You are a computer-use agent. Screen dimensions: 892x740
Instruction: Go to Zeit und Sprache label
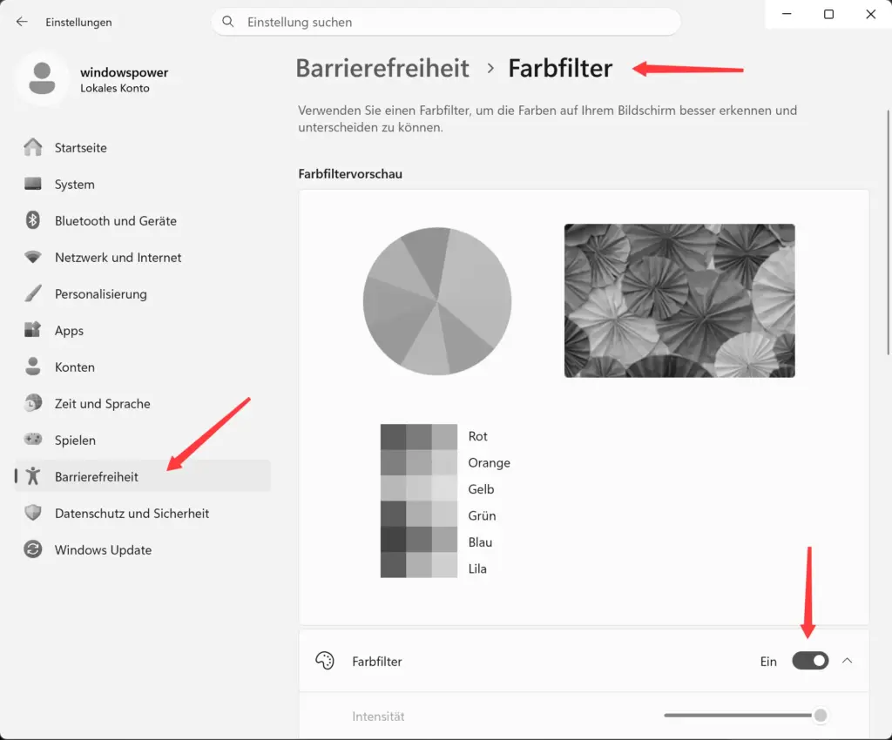click(103, 404)
